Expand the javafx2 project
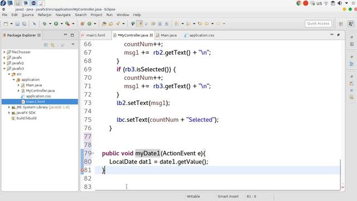 point(4,63)
